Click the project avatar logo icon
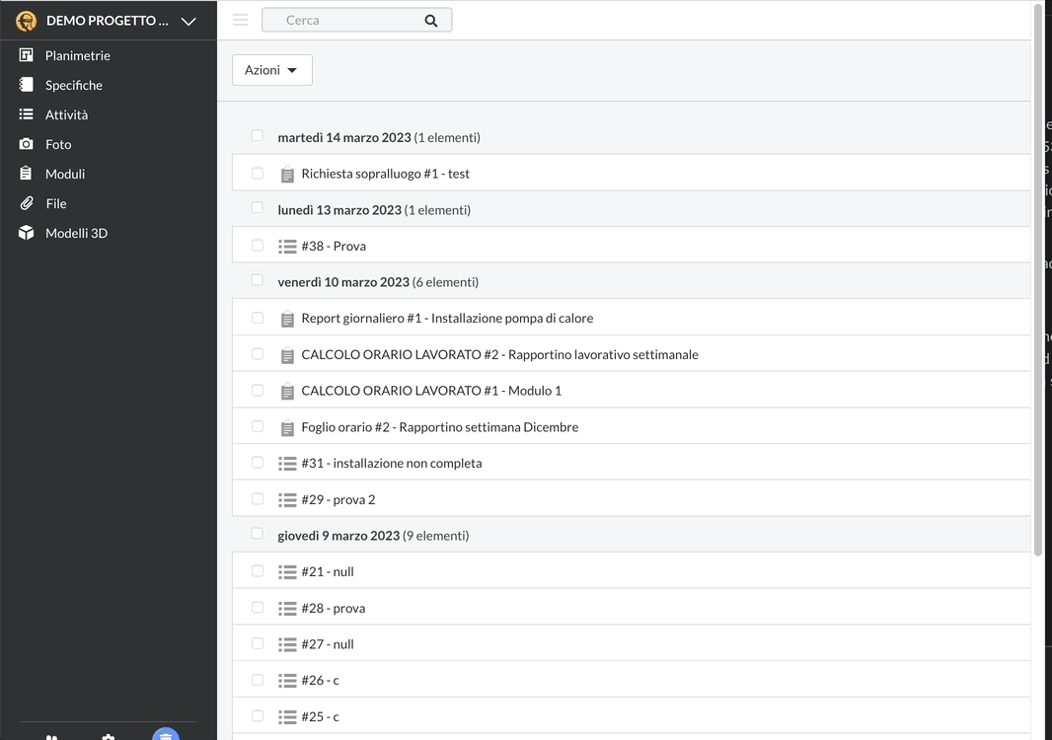Screen dimensions: 1052x740 27,21
